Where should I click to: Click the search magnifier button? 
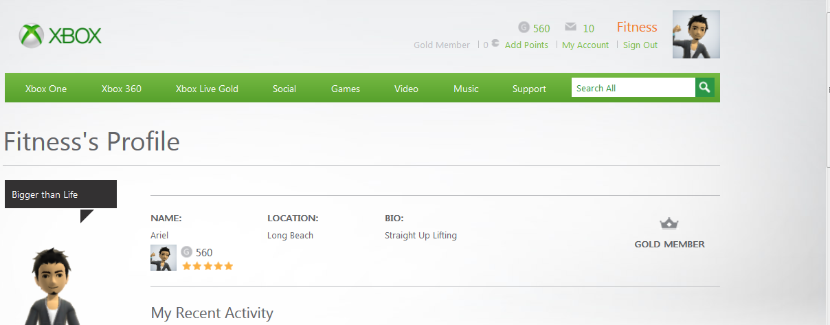(x=705, y=87)
